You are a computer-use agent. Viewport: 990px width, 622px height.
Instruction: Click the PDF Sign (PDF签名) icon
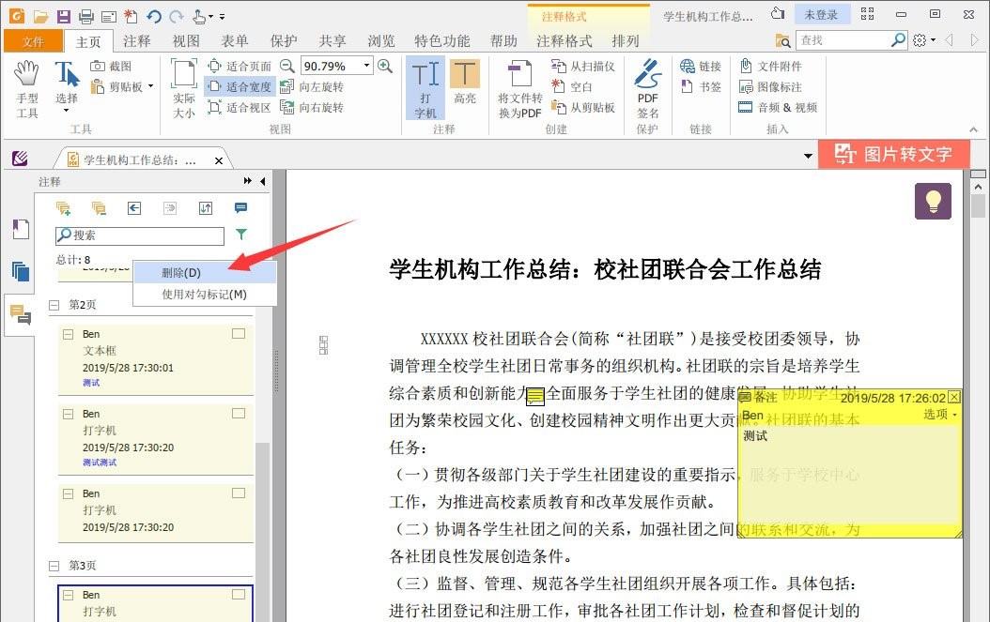point(647,89)
